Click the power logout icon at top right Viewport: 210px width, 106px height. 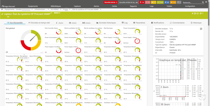point(206,2)
